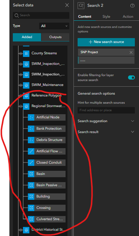139x236 pixels.
Task: Open help for the Search 2 widget
Action: (x=132, y=6)
